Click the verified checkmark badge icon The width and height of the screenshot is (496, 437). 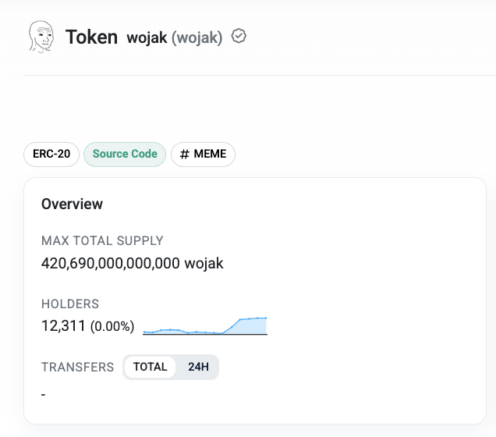(x=239, y=36)
